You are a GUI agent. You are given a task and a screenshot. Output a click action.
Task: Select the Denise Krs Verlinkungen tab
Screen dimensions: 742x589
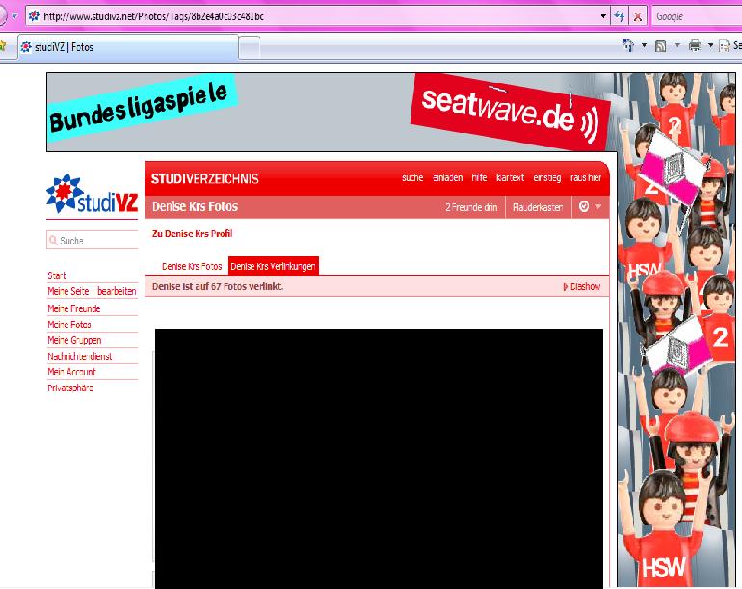coord(273,266)
